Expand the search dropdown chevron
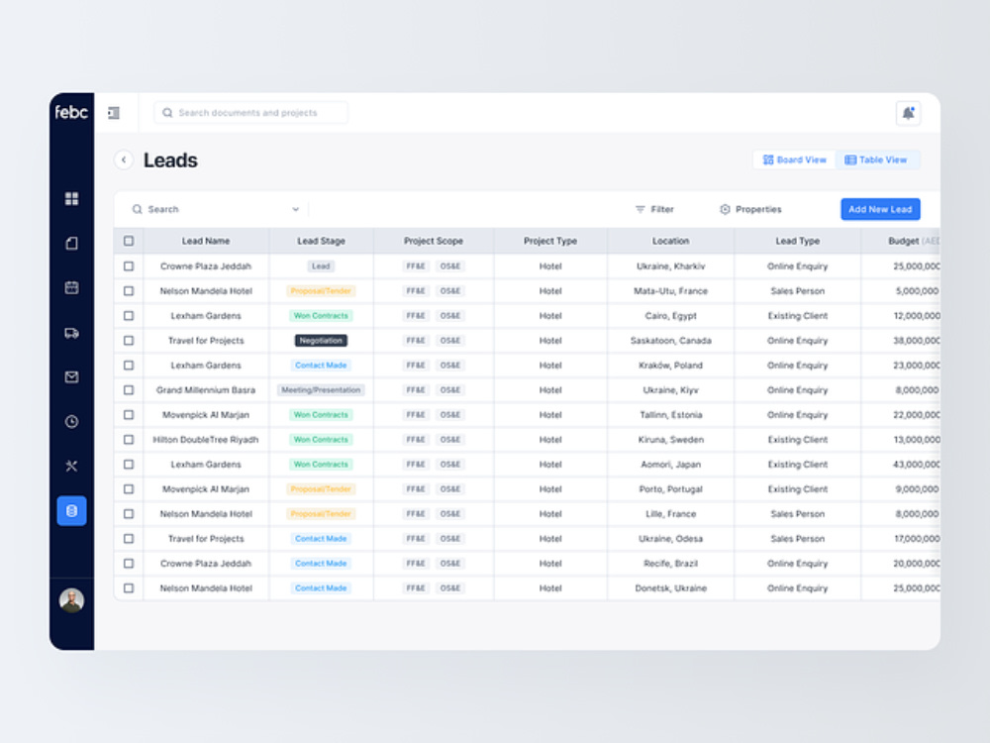The height and width of the screenshot is (743, 990). click(x=295, y=209)
